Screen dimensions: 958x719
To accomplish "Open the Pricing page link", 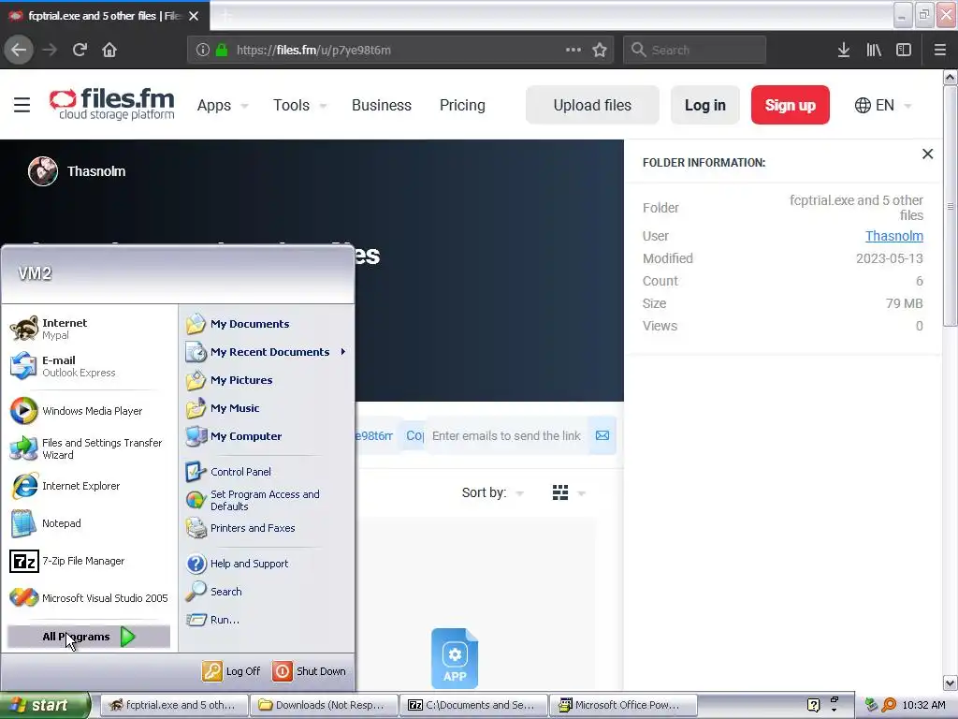I will click(462, 105).
